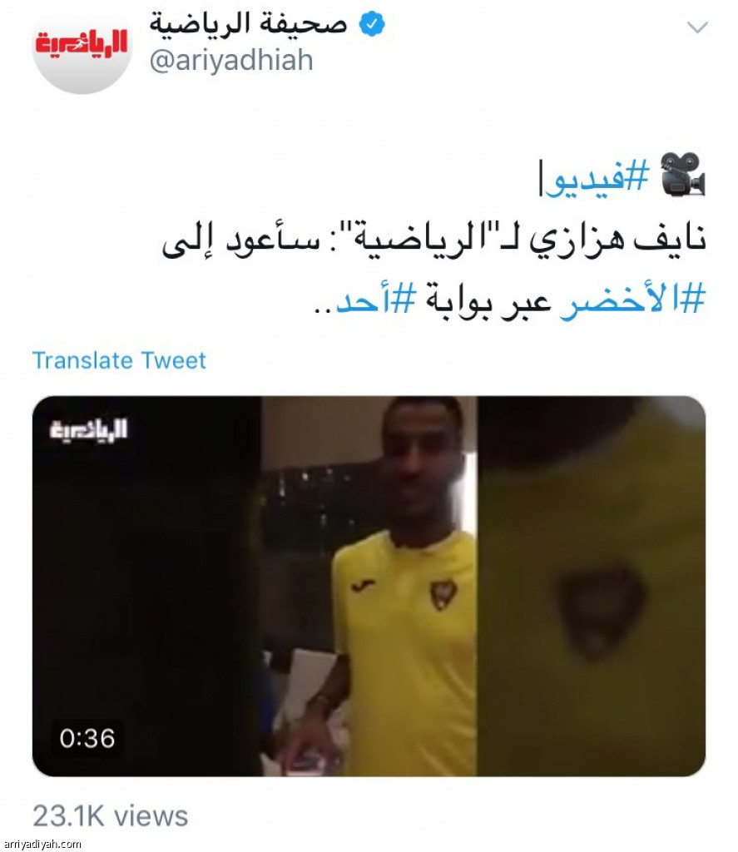The width and height of the screenshot is (738, 852).
Task: Play the embedded tweet video
Action: (369, 586)
